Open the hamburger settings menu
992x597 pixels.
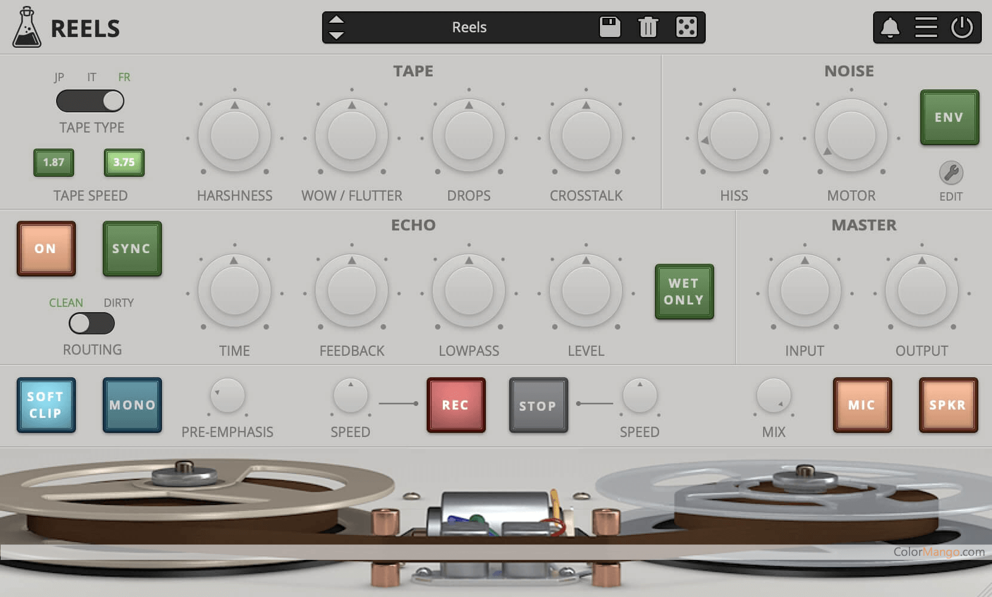tap(926, 27)
